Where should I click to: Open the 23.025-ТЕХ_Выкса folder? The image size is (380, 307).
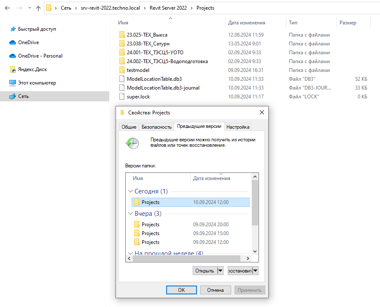click(x=147, y=35)
